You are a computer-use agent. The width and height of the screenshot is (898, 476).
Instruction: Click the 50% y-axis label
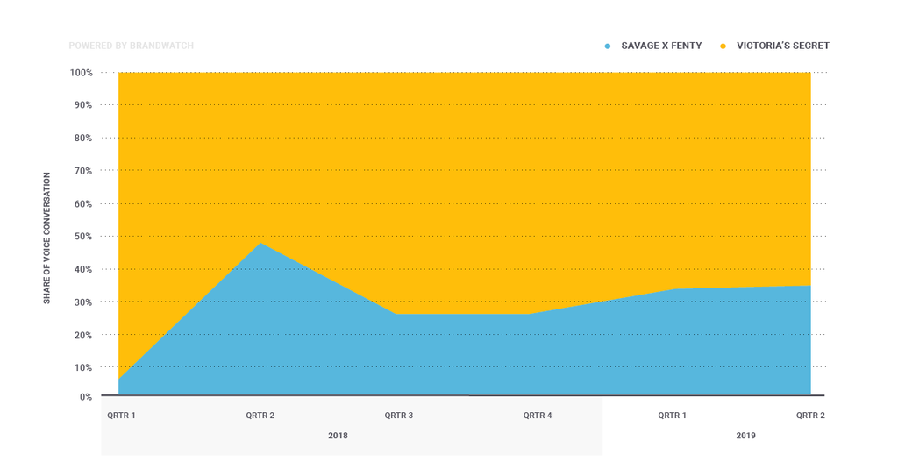(x=82, y=237)
